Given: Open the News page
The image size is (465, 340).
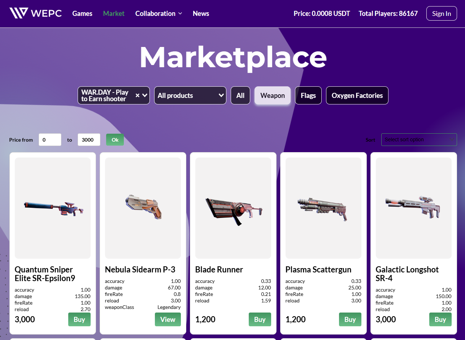Looking at the screenshot, I should point(201,13).
